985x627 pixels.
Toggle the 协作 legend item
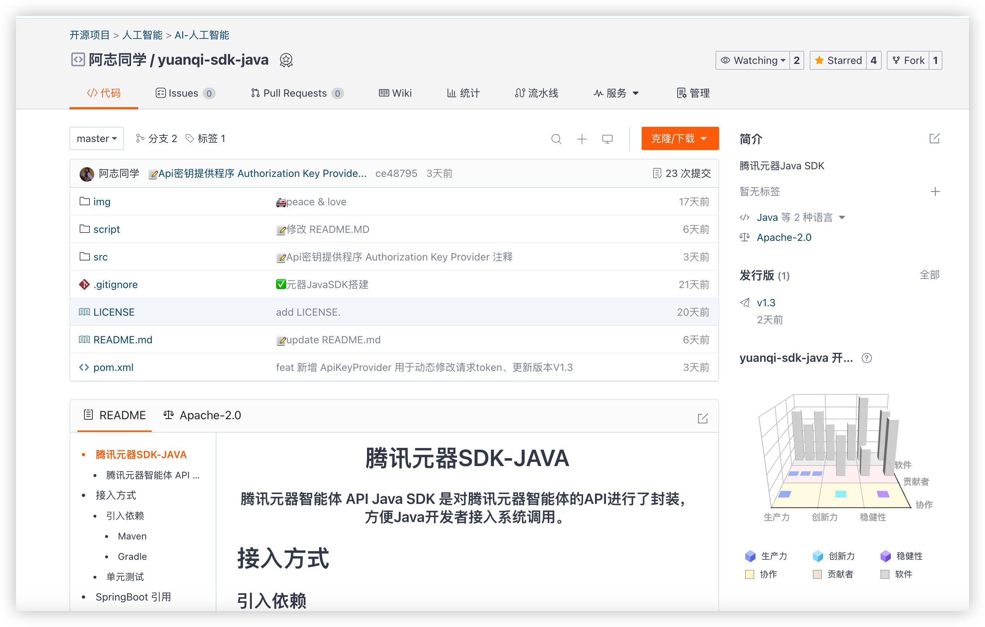pyautogui.click(x=761, y=574)
